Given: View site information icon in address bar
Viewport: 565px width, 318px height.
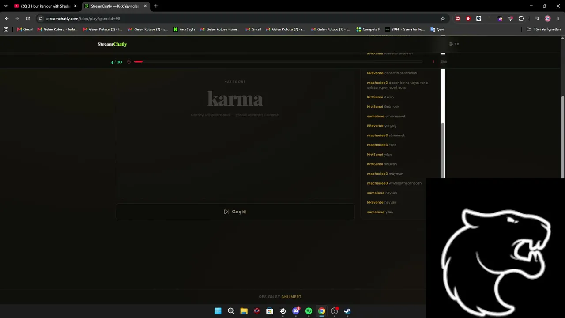Looking at the screenshot, I should click(41, 19).
